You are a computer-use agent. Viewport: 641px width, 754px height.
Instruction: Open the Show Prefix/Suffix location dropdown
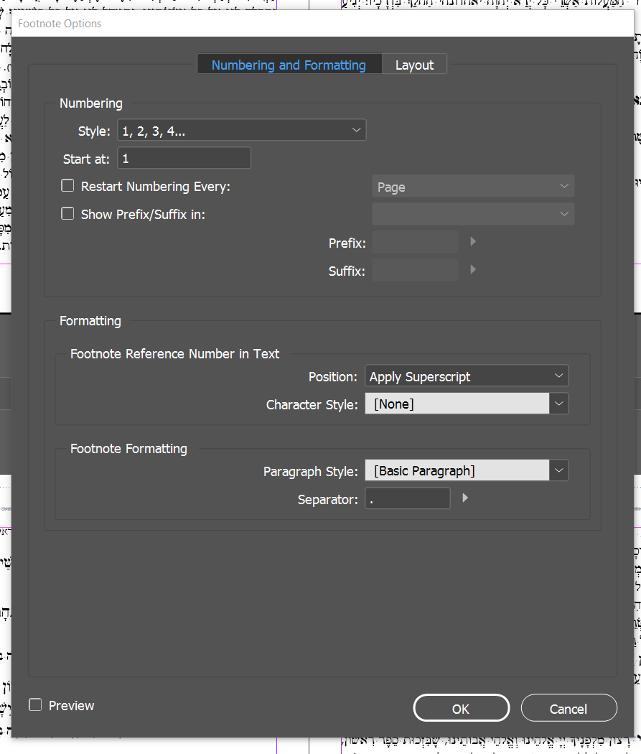(x=473, y=214)
